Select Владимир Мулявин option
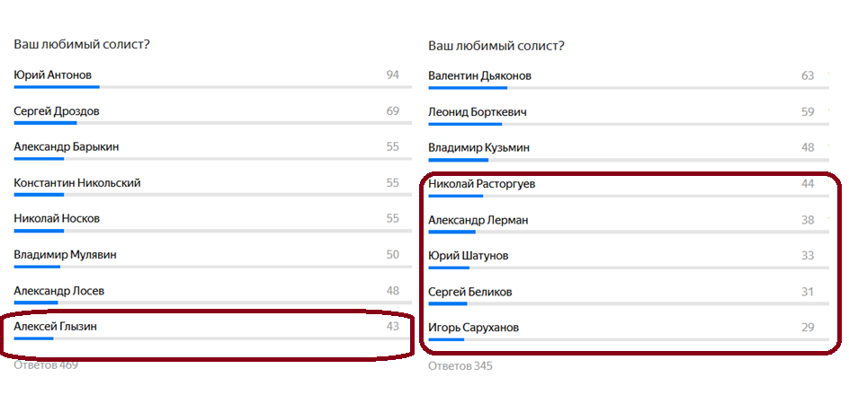This screenshot has height=395, width=849. pyautogui.click(x=65, y=254)
